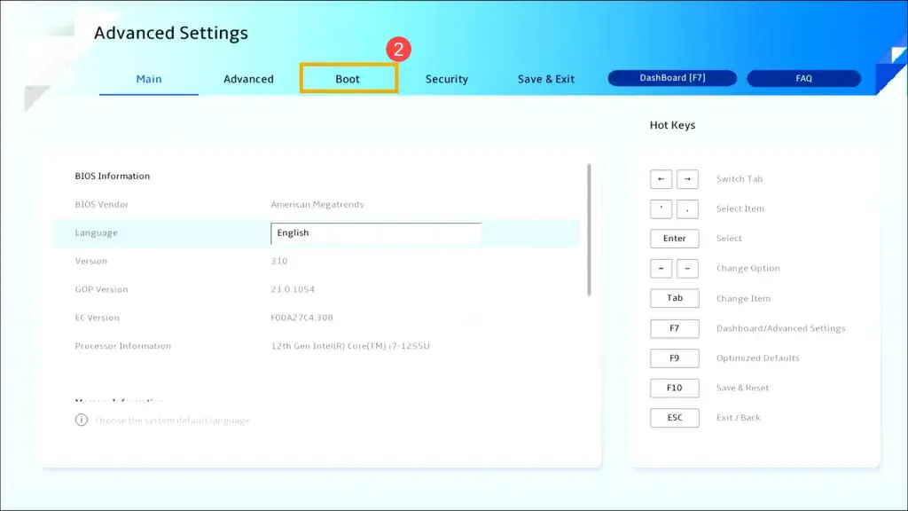Click the DashBoard [F7] button
Image resolution: width=908 pixels, height=511 pixels.
[x=672, y=78]
